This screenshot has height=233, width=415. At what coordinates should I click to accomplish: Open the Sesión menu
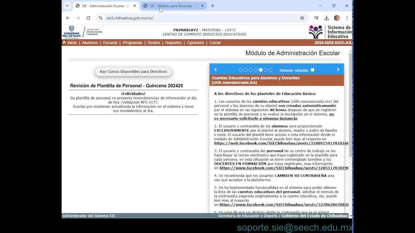[x=154, y=43]
